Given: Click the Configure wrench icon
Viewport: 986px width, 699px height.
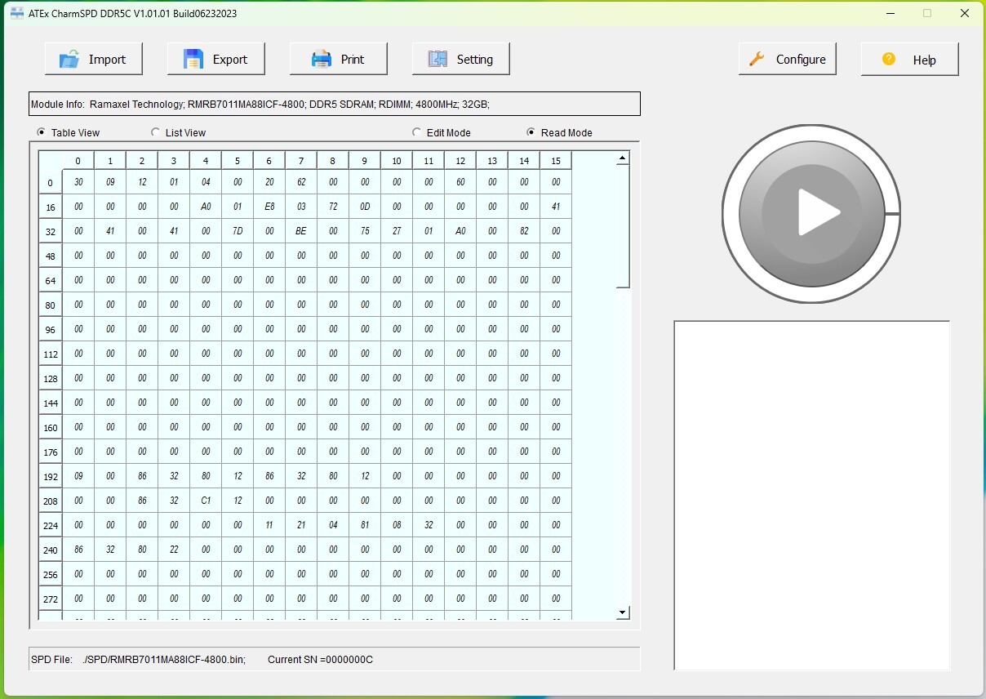Looking at the screenshot, I should click(757, 59).
